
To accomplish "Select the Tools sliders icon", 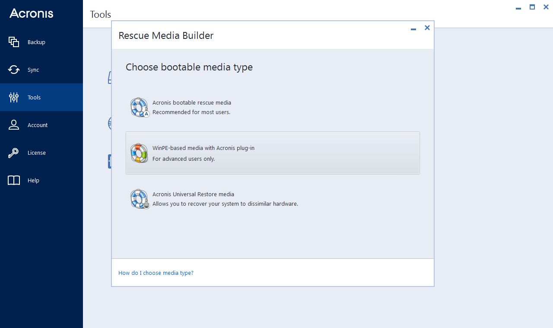I will [14, 97].
